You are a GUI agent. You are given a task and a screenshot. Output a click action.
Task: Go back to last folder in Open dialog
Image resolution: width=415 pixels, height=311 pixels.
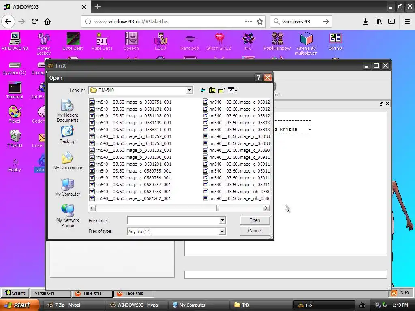point(203,90)
